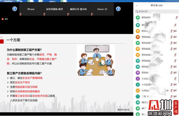Image resolution: width=179 pixels, height=116 pixels.
Task: Click the red recording indicator
Action: [3, 19]
